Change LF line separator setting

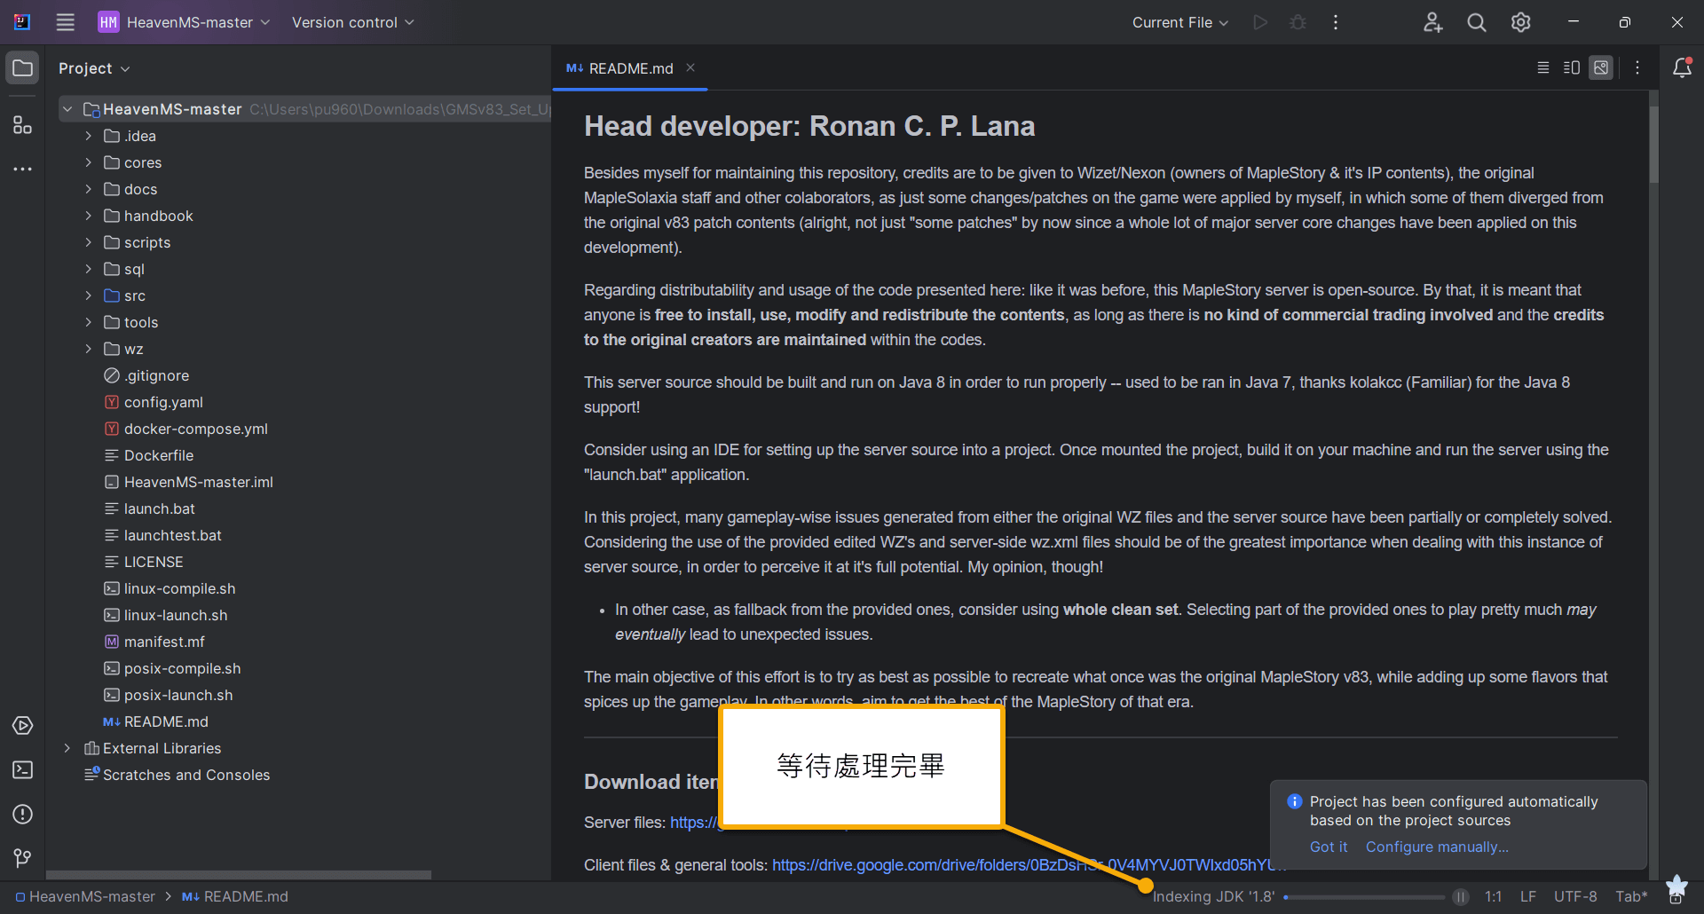click(x=1528, y=897)
